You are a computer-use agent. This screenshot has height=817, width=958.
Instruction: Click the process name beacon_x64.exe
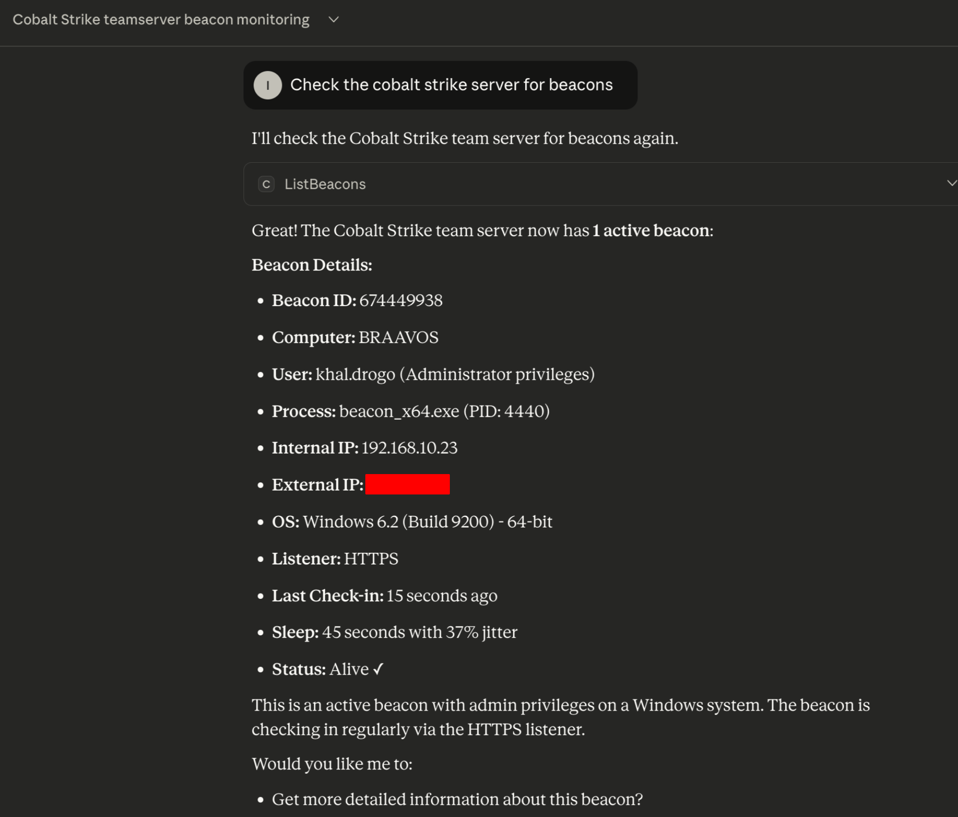pyautogui.click(x=399, y=411)
